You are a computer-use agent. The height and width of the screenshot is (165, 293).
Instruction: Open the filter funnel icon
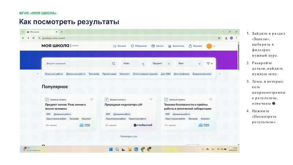[208, 63]
